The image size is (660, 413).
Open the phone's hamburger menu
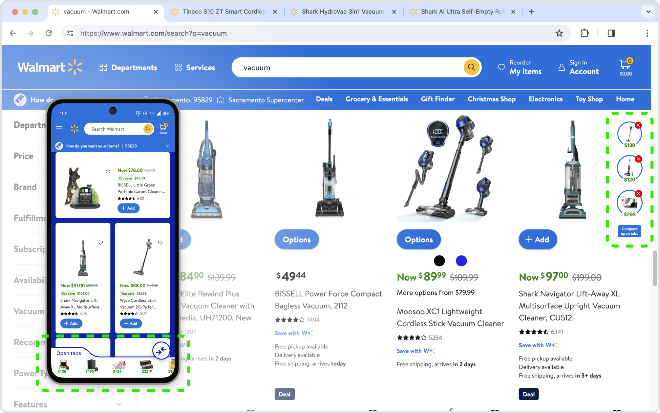tap(59, 129)
